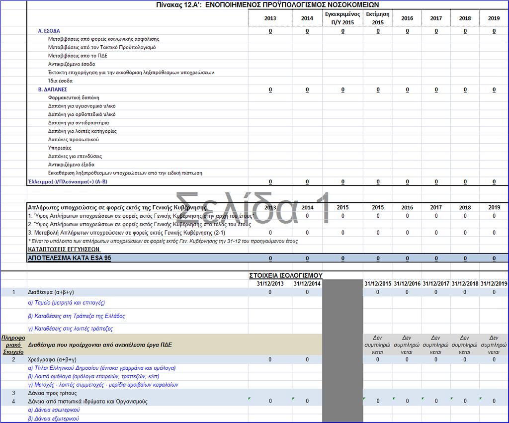The image size is (509, 423).
Task: Select the 'β) Δάνεια εξωτερικού' row
Action: 54,419
